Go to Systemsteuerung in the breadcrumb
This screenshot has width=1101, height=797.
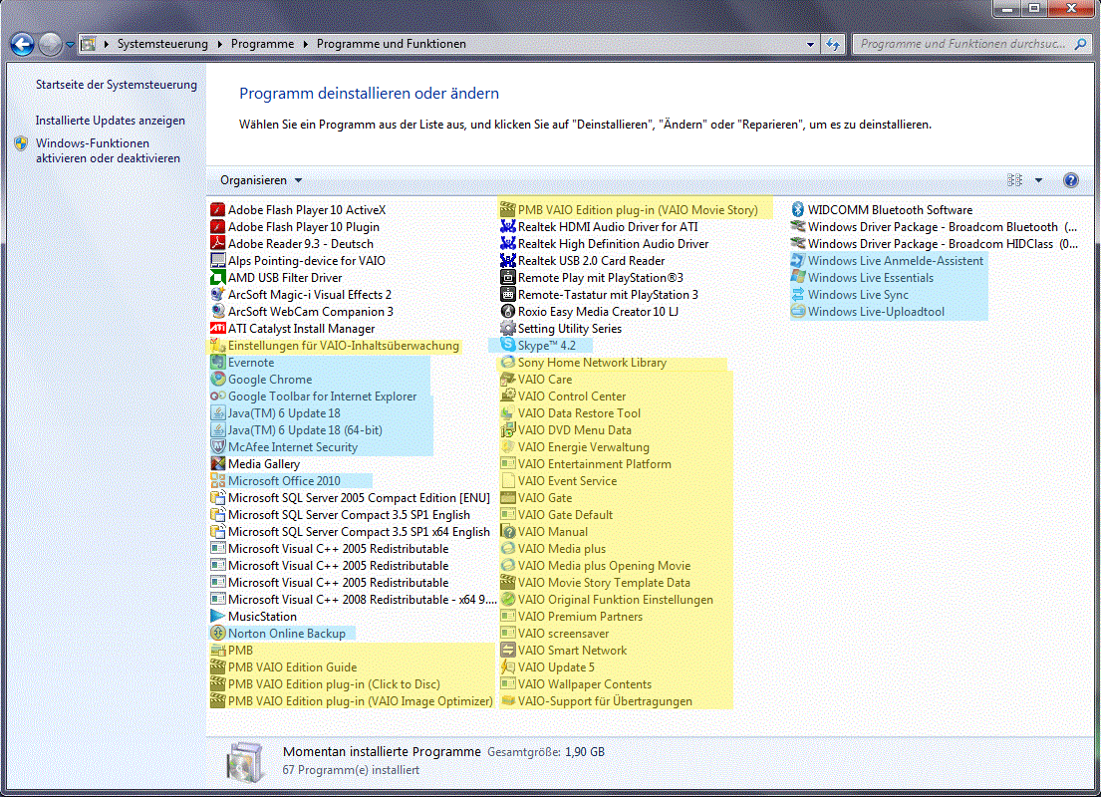point(162,44)
